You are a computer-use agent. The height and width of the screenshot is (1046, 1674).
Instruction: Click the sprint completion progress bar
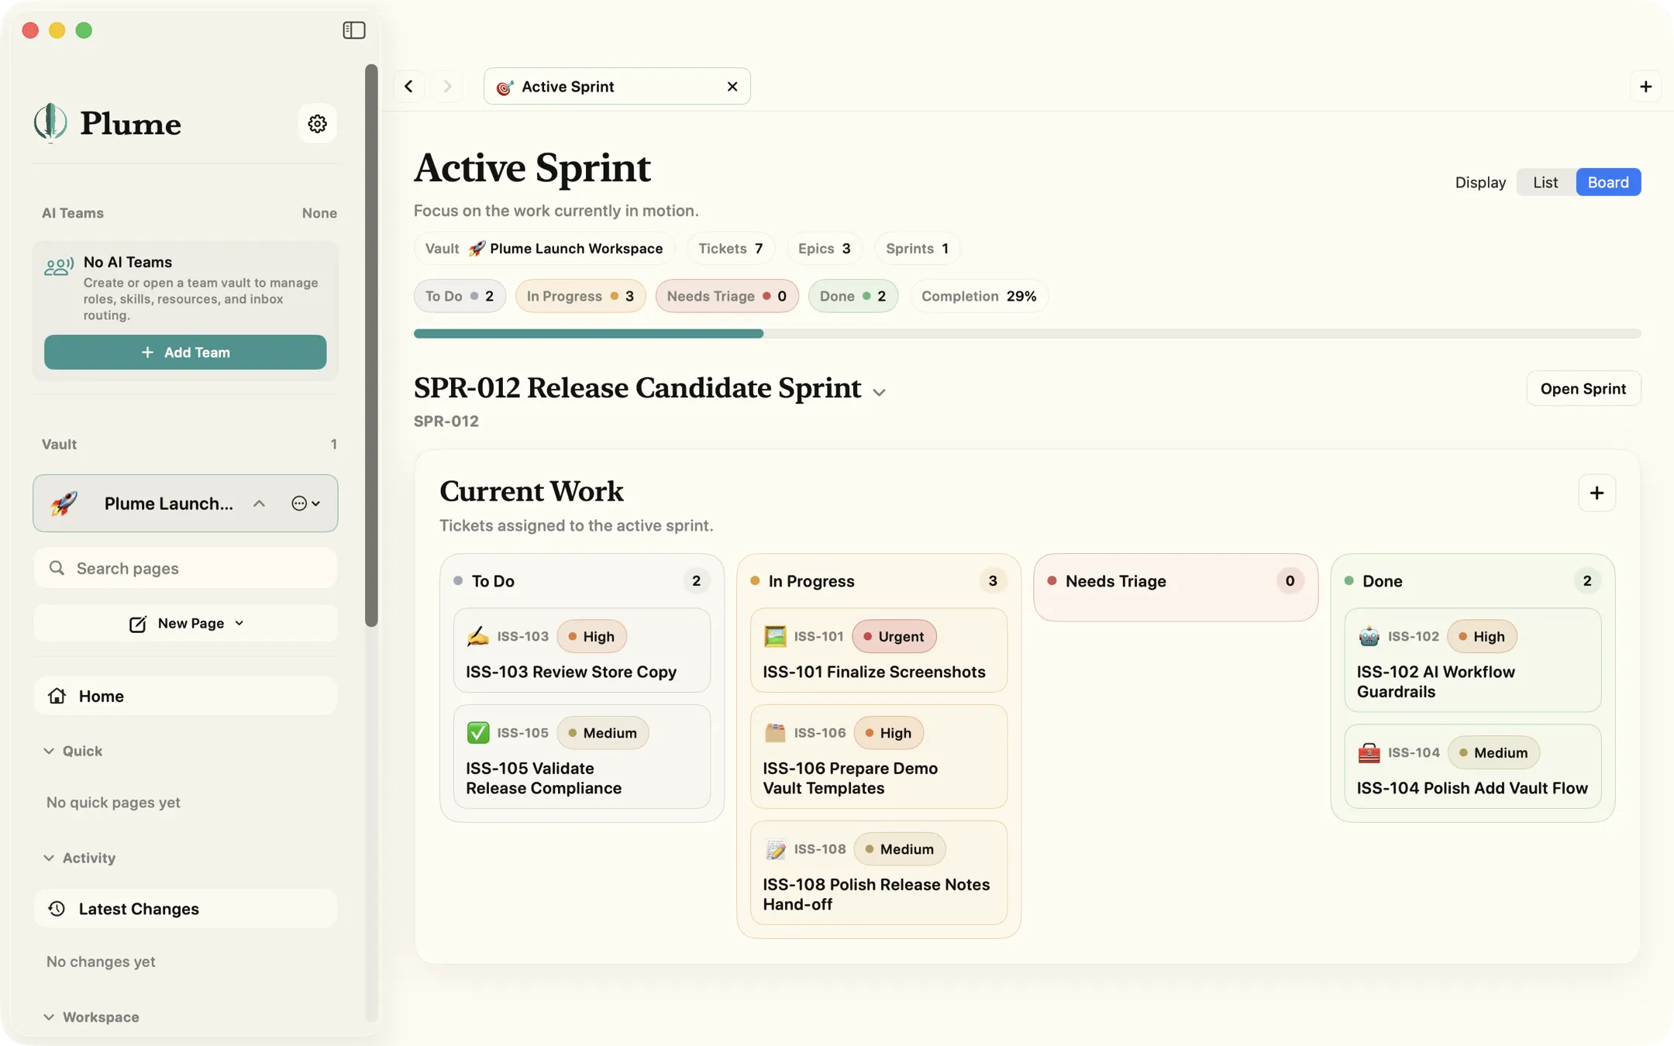[x=1028, y=333]
